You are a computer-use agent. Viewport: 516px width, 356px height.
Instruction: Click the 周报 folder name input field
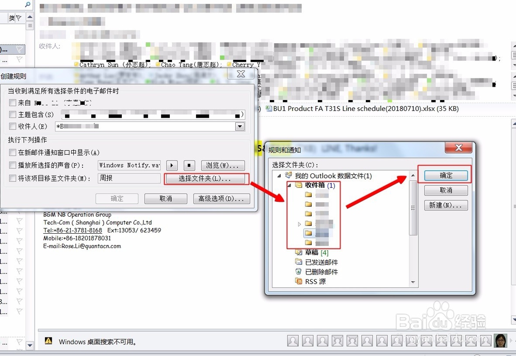pos(129,177)
